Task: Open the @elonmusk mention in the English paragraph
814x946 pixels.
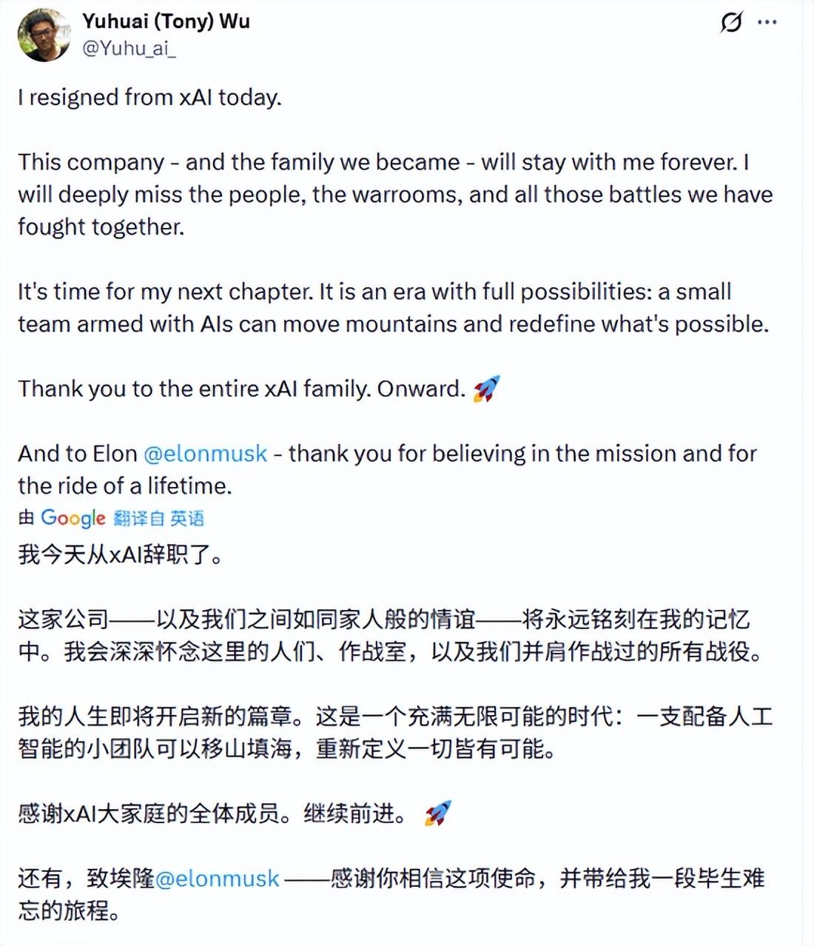Action: click(204, 454)
